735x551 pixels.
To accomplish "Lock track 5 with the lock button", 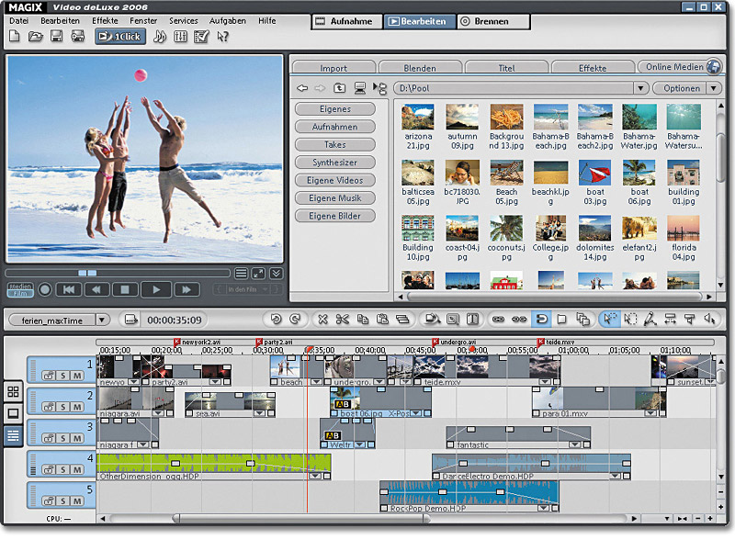I will coord(50,501).
